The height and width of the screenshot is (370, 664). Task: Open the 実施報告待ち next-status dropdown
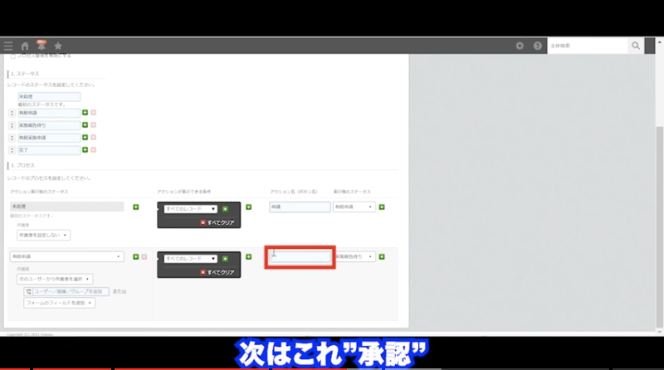pyautogui.click(x=355, y=257)
